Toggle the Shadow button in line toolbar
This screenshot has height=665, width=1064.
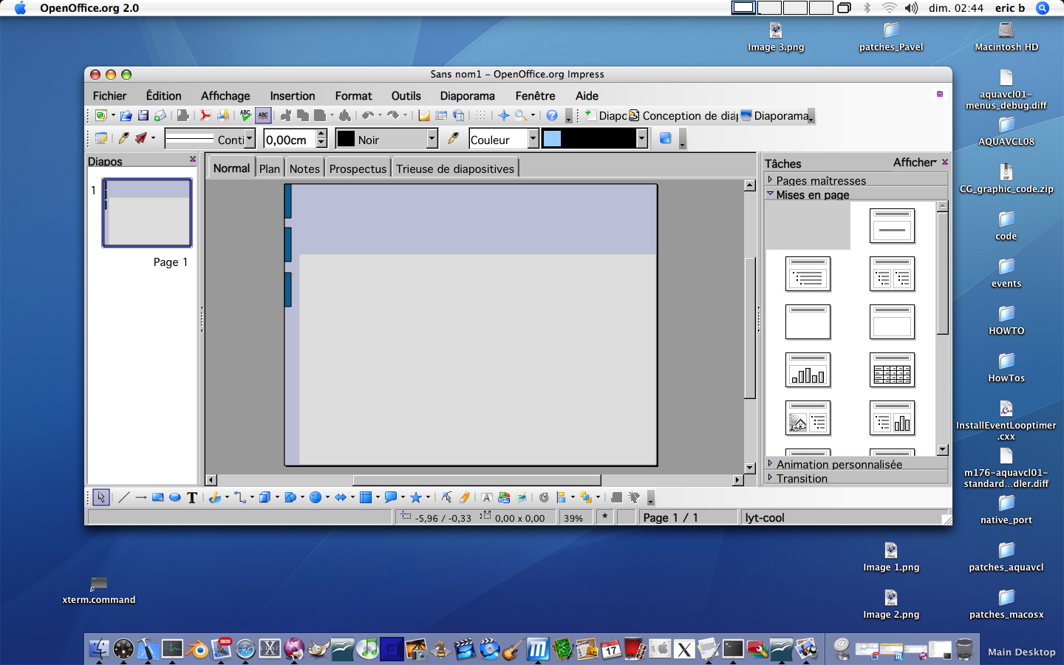665,138
